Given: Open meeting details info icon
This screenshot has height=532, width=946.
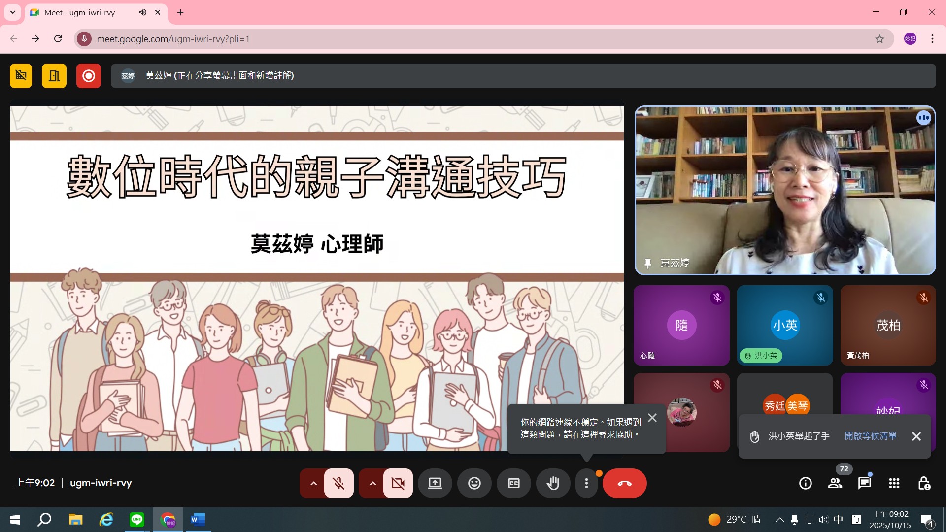Looking at the screenshot, I should pyautogui.click(x=806, y=483).
